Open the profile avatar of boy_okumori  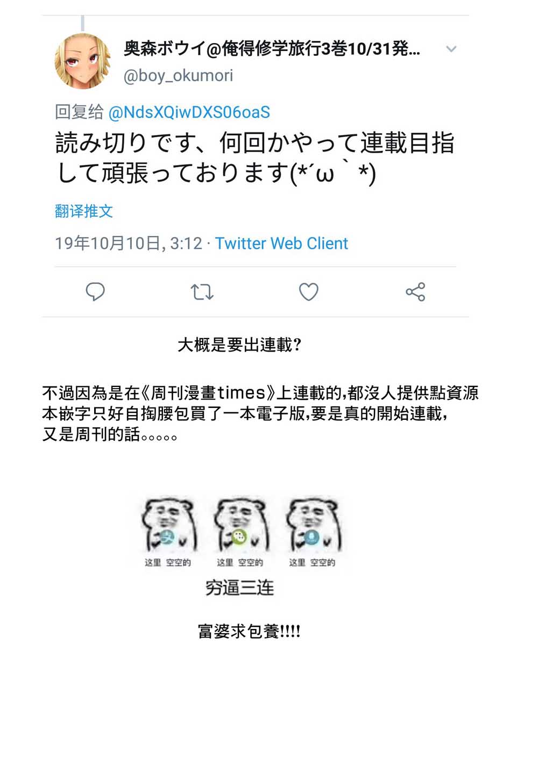[x=83, y=61]
